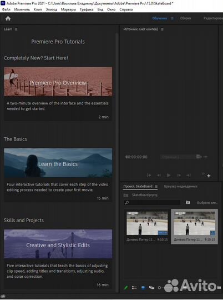The width and height of the screenshot is (223, 300).
Task: Click the SkateBoard.prproj file name
Action: click(x=145, y=195)
